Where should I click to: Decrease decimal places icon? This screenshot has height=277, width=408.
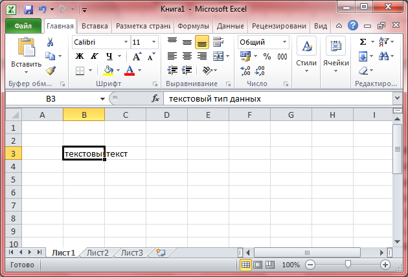(x=260, y=71)
